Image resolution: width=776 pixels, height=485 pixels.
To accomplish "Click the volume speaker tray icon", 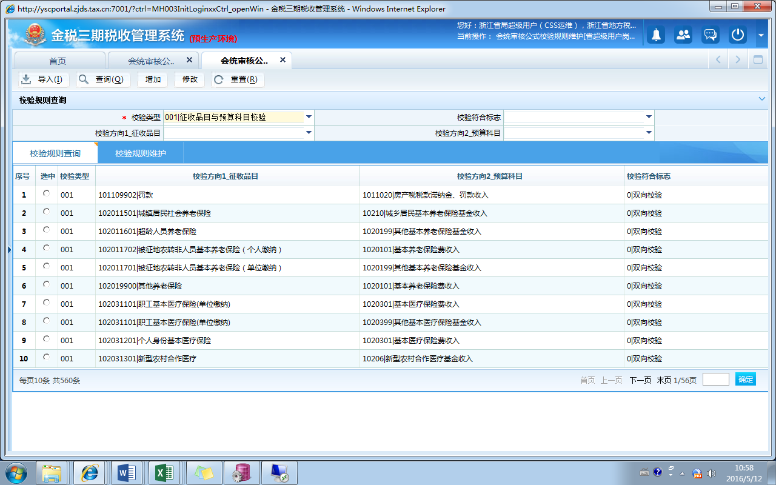I will tap(711, 473).
